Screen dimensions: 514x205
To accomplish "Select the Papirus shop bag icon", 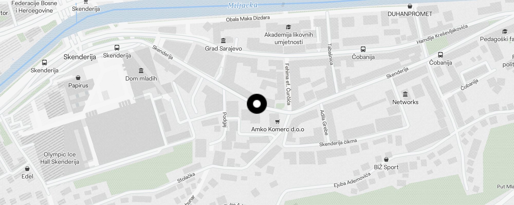I will point(78,78).
